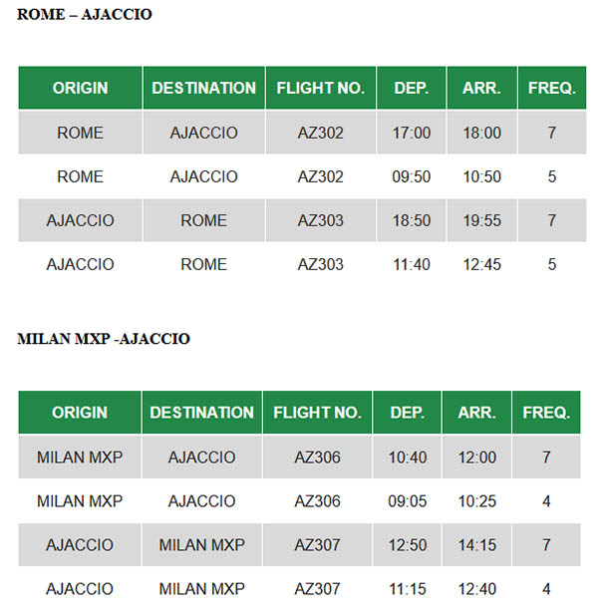The width and height of the screenshot is (598, 614).
Task: Select the 19:55 arrival time cell
Action: click(481, 220)
